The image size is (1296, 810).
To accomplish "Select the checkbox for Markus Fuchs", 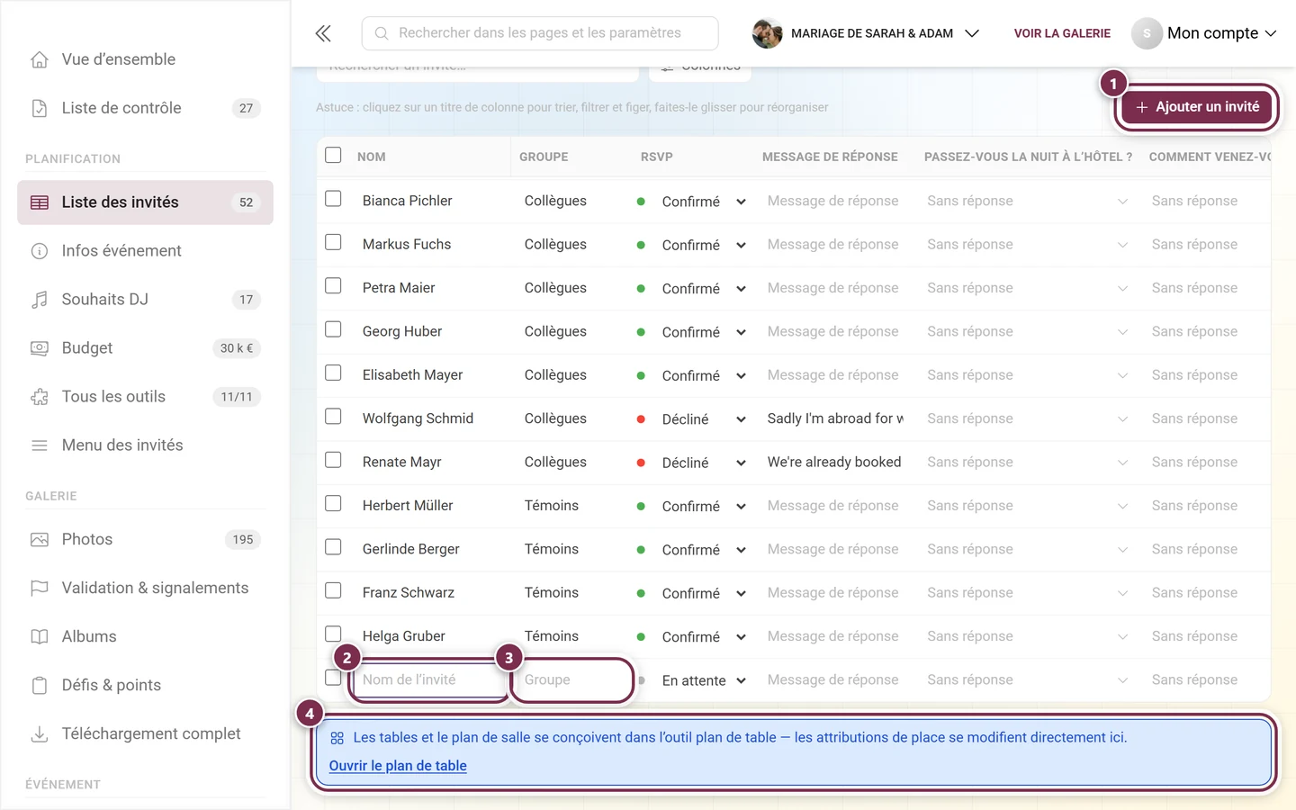I will pyautogui.click(x=333, y=242).
